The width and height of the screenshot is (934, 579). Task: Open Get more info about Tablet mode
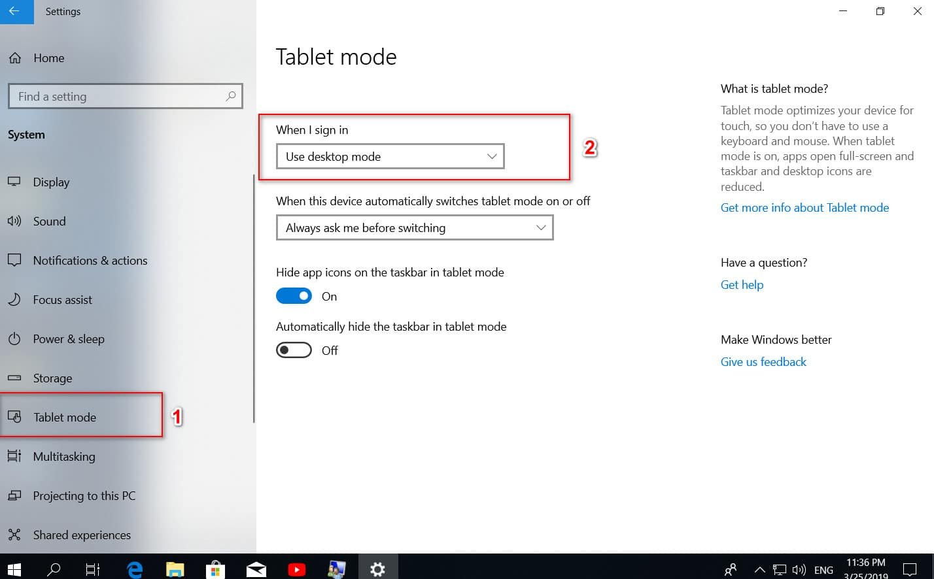pos(804,208)
